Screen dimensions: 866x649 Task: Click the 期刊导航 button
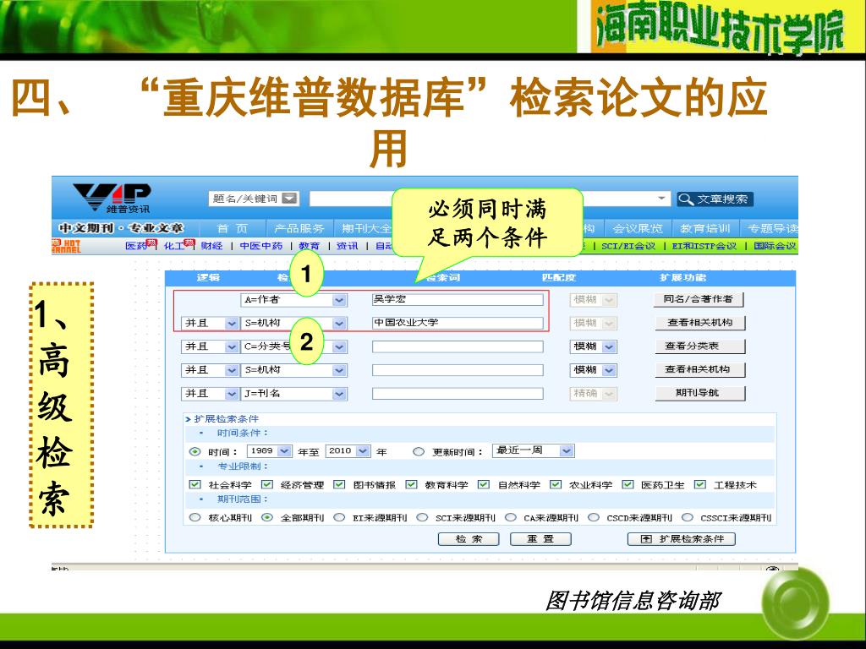[699, 393]
